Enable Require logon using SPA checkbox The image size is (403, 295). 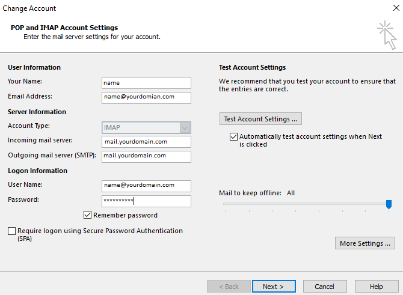coord(11,231)
